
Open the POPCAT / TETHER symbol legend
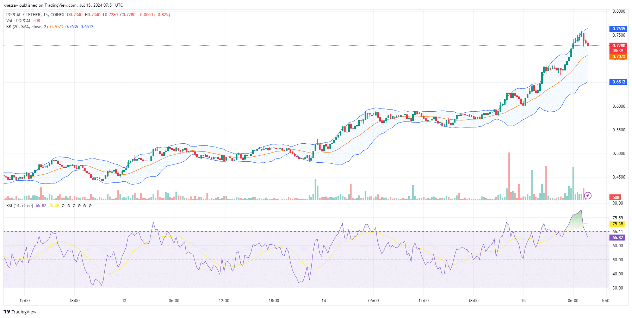(35, 15)
